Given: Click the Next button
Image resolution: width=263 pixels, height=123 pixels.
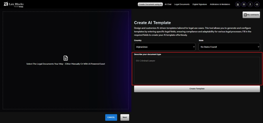Looking at the screenshot, I should 125,117.
